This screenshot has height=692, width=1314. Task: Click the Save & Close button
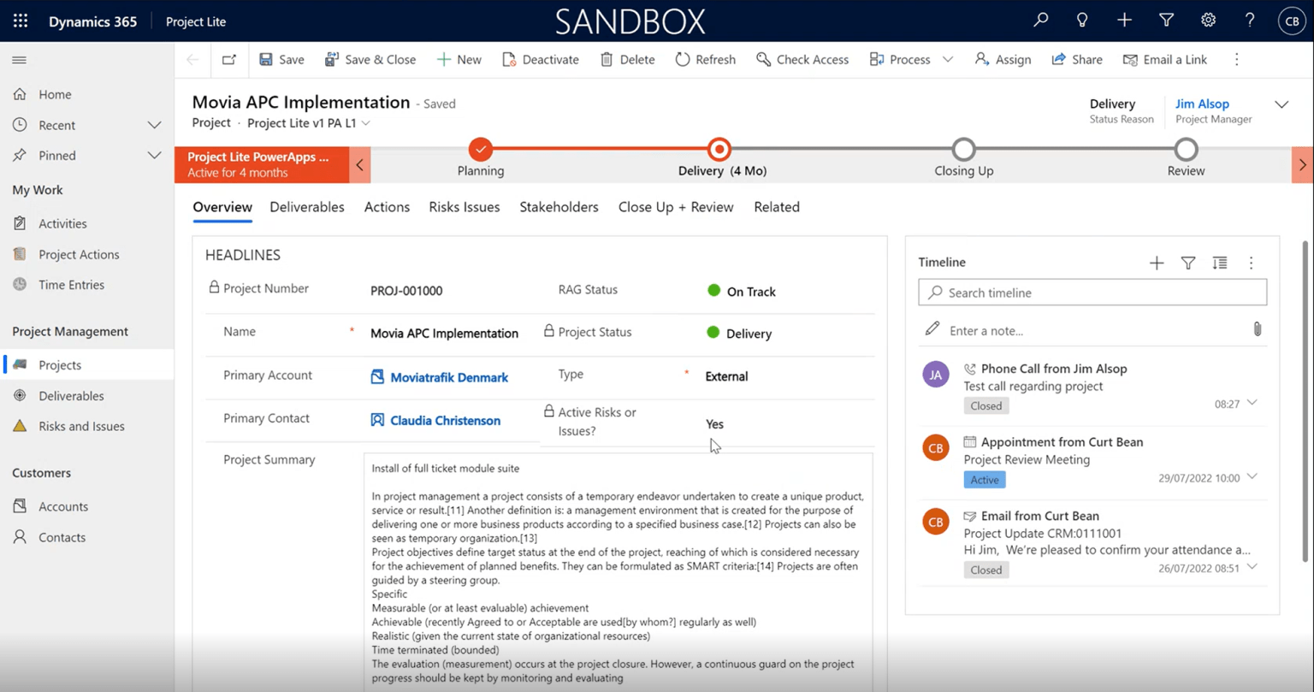[370, 59]
